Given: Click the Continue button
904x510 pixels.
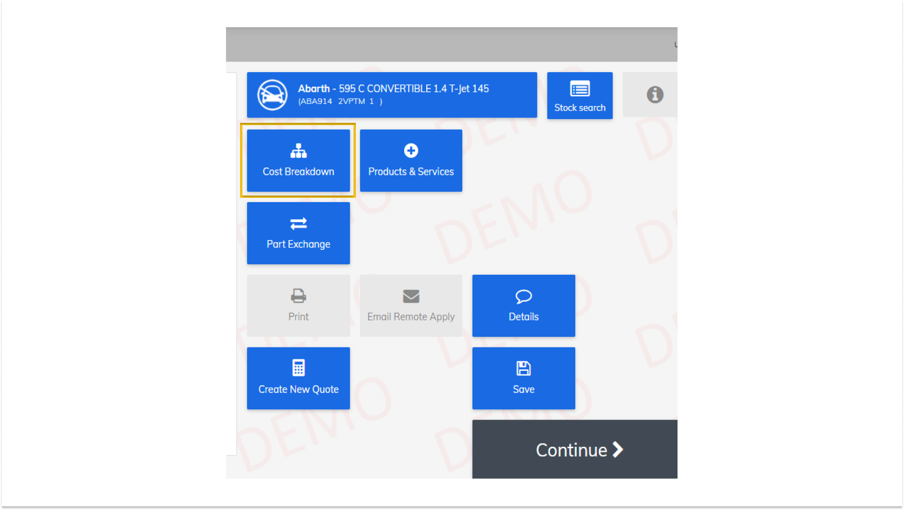Looking at the screenshot, I should pyautogui.click(x=575, y=449).
